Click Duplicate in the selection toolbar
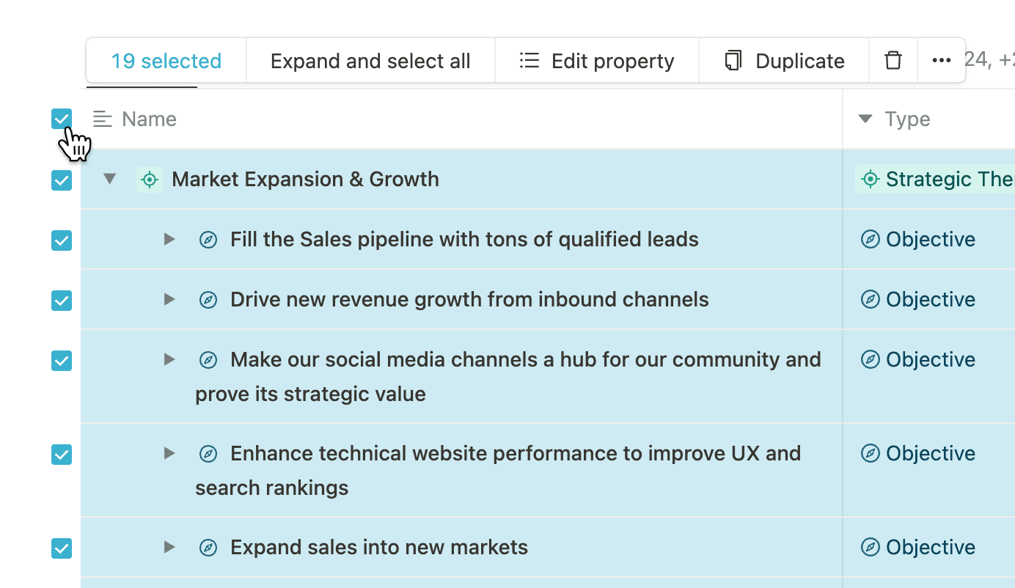Viewport: 1015px width, 588px height. pos(784,61)
